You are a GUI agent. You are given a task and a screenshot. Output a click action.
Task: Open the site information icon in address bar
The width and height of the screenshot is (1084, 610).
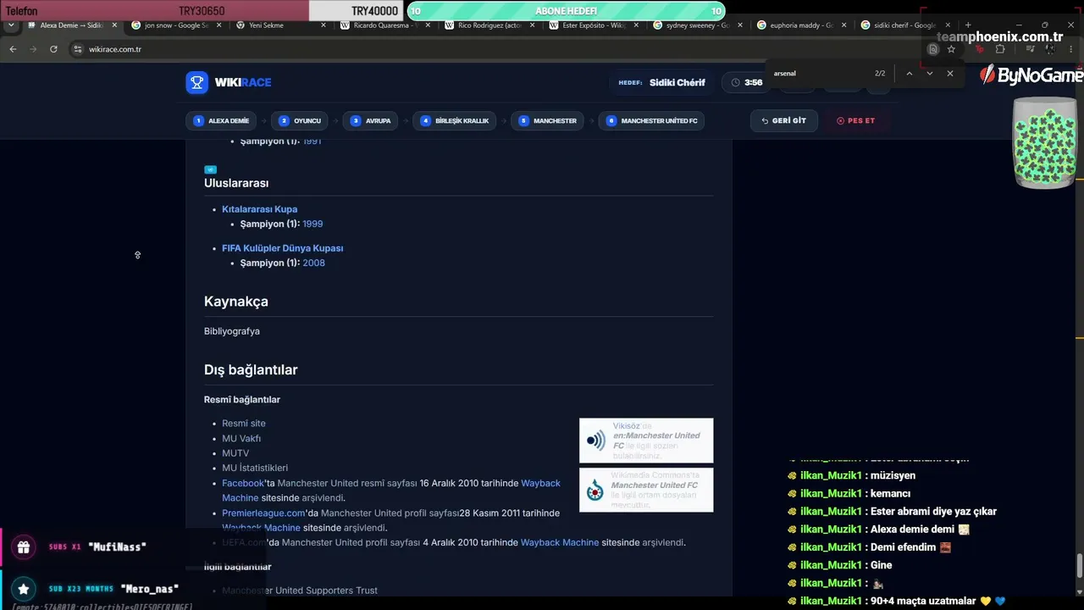pos(76,49)
